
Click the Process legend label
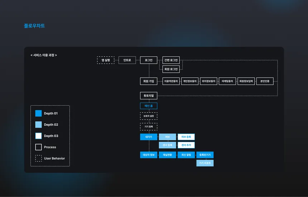tap(50, 147)
